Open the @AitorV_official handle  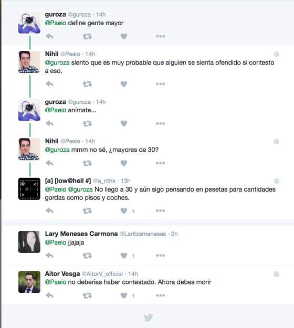pyautogui.click(x=102, y=274)
